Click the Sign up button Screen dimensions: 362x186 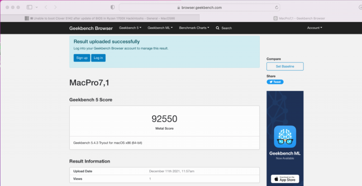pyautogui.click(x=82, y=58)
